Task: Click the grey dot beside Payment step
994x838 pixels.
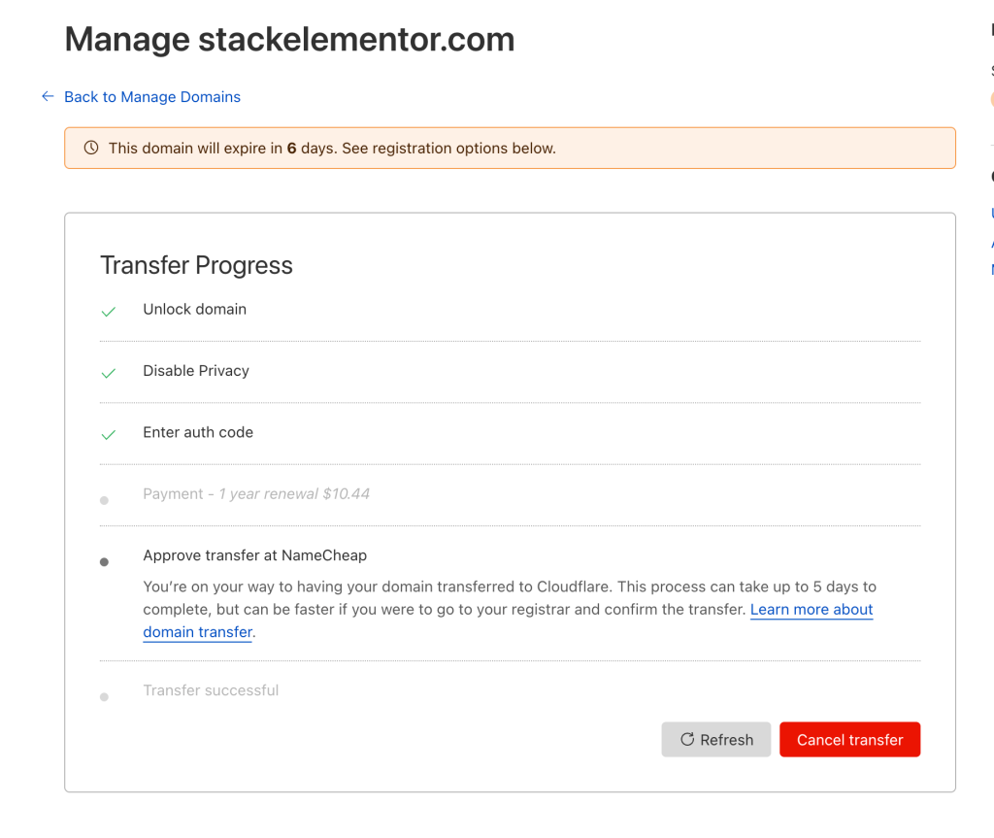Action: coord(105,500)
